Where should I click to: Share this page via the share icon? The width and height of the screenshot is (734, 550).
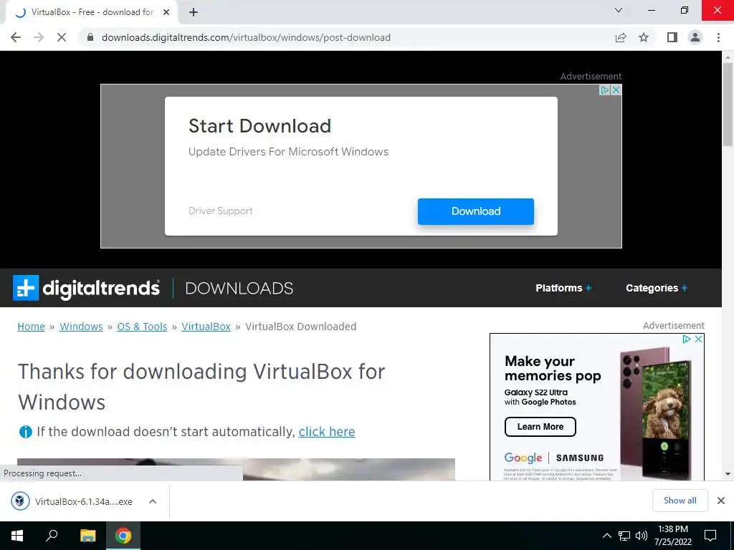click(621, 37)
